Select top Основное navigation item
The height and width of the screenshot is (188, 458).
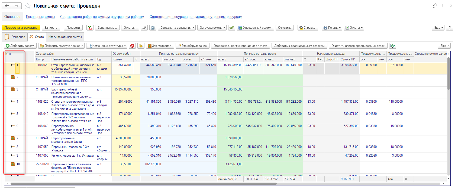click(12, 17)
